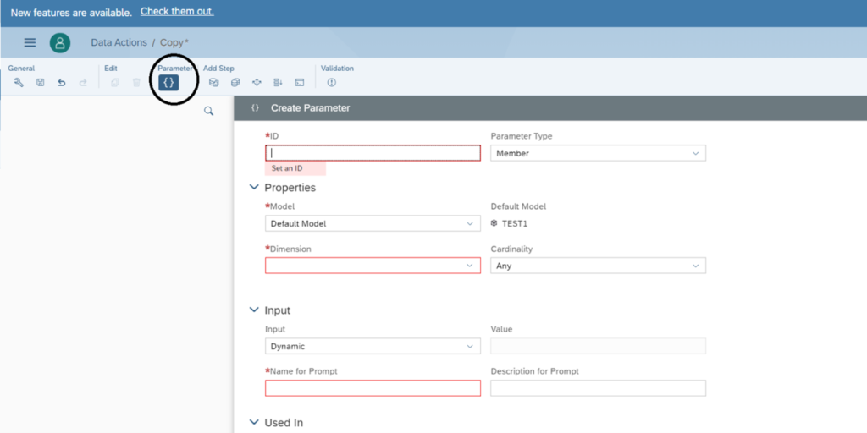Collapse the Properties section
Image resolution: width=867 pixels, height=433 pixels.
click(254, 188)
